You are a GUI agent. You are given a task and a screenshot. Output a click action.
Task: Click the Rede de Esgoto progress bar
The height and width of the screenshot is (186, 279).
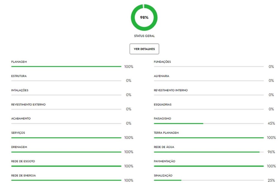[66, 166]
